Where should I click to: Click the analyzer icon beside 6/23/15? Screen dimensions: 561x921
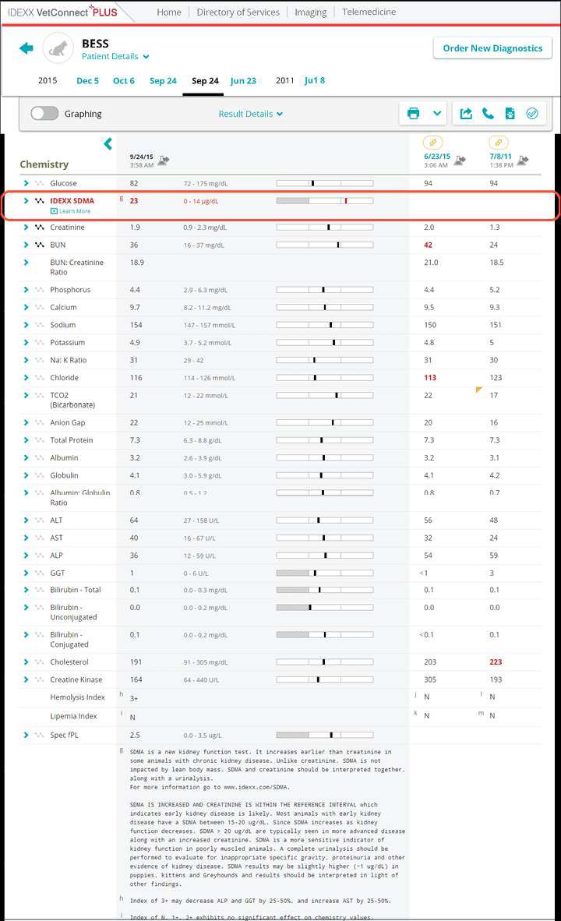tap(460, 161)
